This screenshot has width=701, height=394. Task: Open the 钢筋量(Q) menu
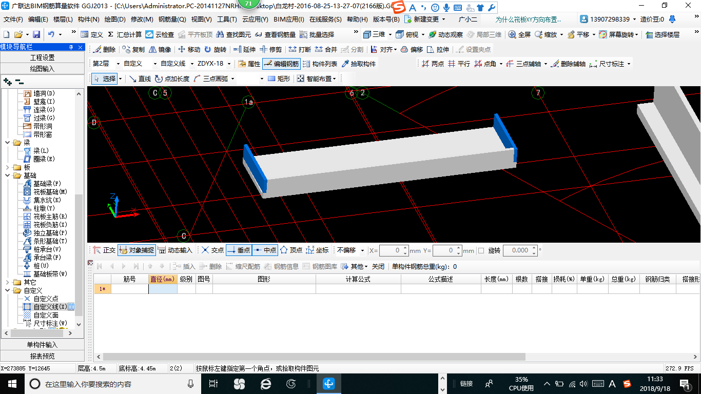point(172,19)
